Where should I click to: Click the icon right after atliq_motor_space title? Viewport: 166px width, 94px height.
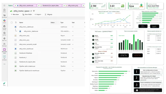click(x=31, y=11)
